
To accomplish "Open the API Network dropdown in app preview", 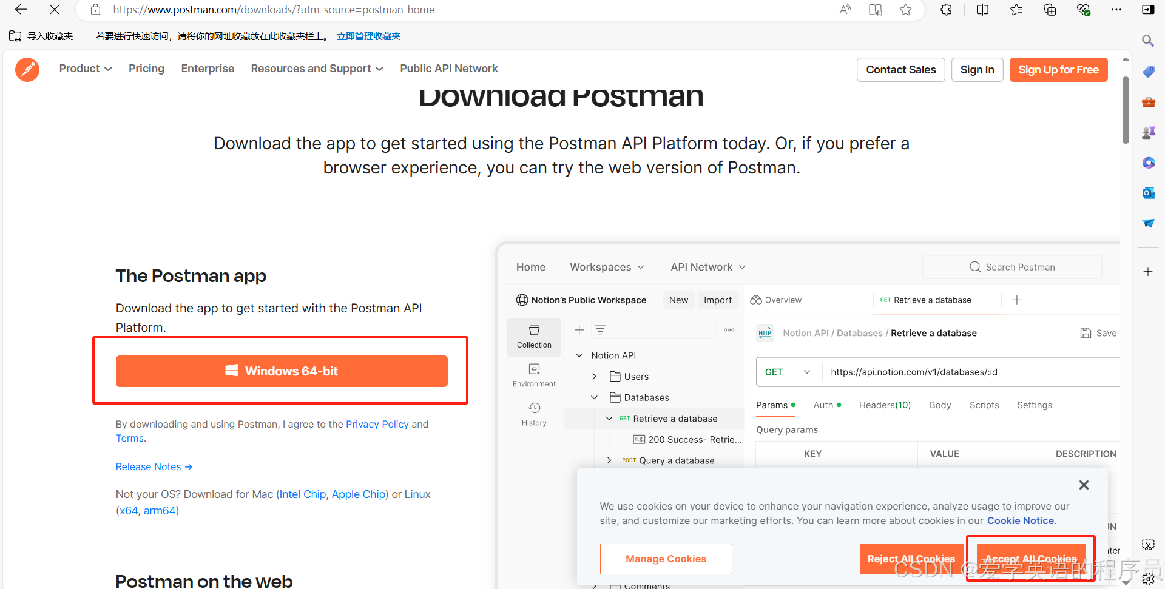I will [708, 267].
